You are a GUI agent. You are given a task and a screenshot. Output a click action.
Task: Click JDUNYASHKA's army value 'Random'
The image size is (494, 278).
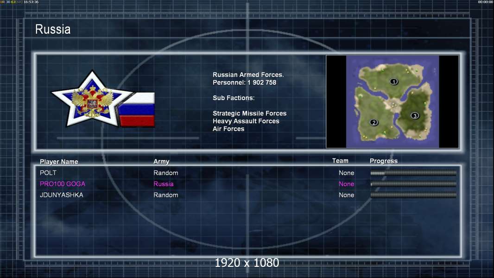click(166, 195)
